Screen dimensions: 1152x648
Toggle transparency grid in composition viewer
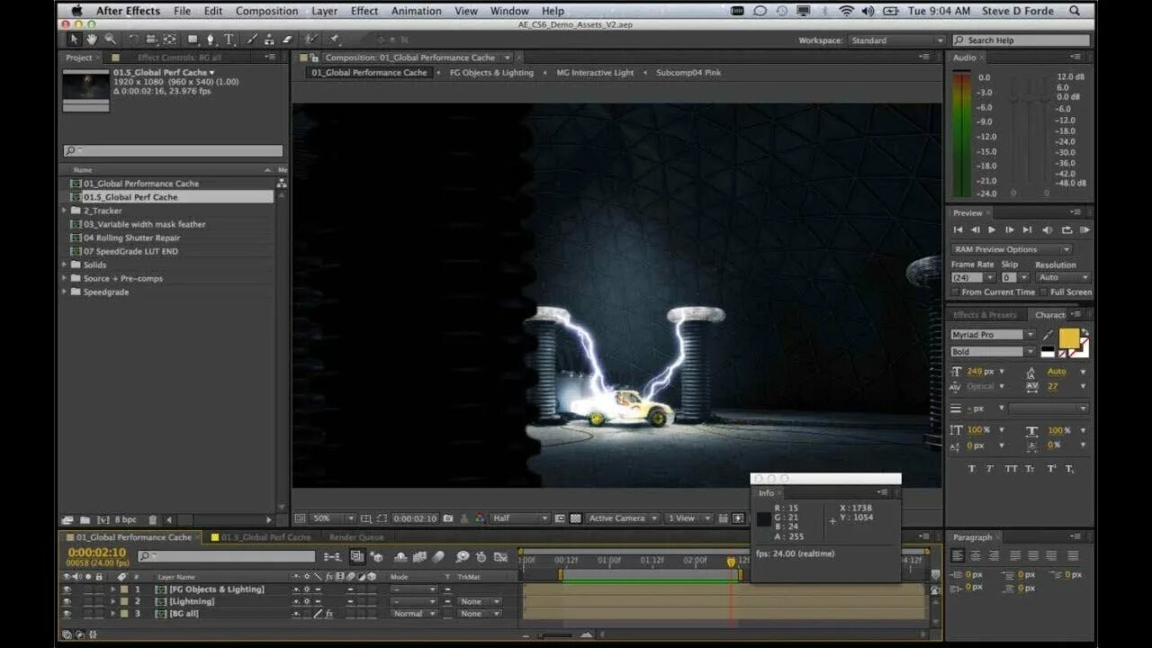coord(576,518)
